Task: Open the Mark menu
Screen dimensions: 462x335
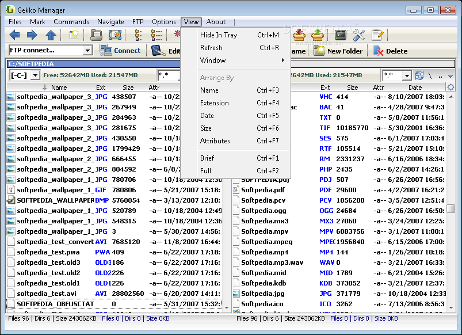Action: coord(37,22)
